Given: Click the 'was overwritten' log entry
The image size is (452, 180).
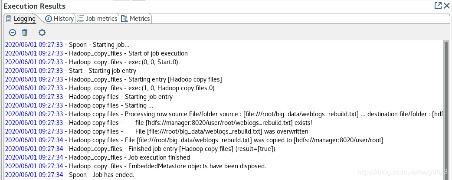Looking at the screenshot, I should [157, 131].
